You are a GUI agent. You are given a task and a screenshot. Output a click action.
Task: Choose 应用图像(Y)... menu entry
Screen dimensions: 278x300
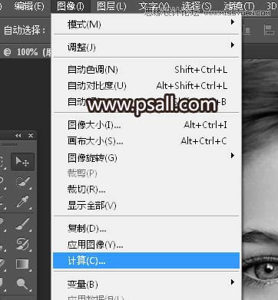tap(146, 245)
